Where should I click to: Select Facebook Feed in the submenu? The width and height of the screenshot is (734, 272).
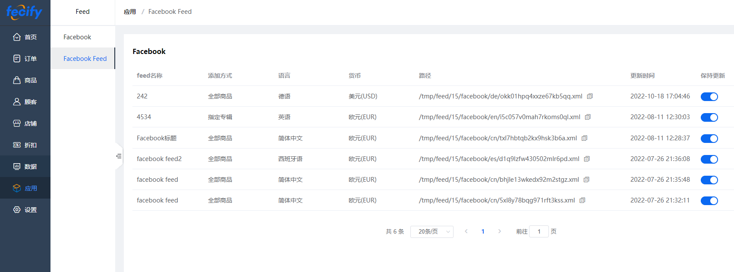click(83, 58)
